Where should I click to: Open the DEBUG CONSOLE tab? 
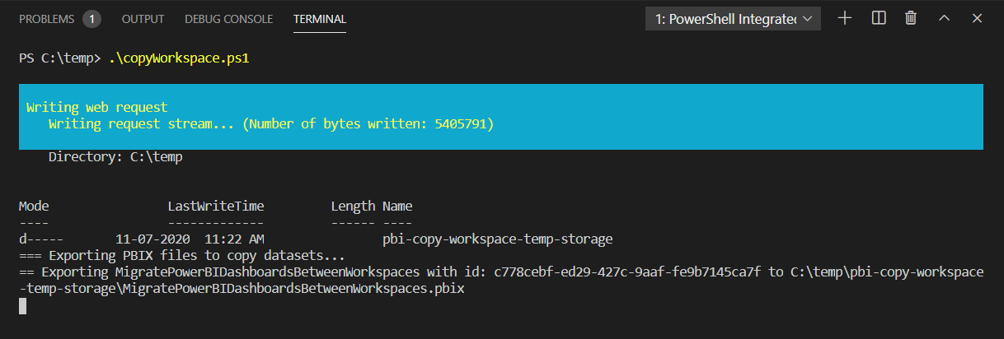click(228, 19)
